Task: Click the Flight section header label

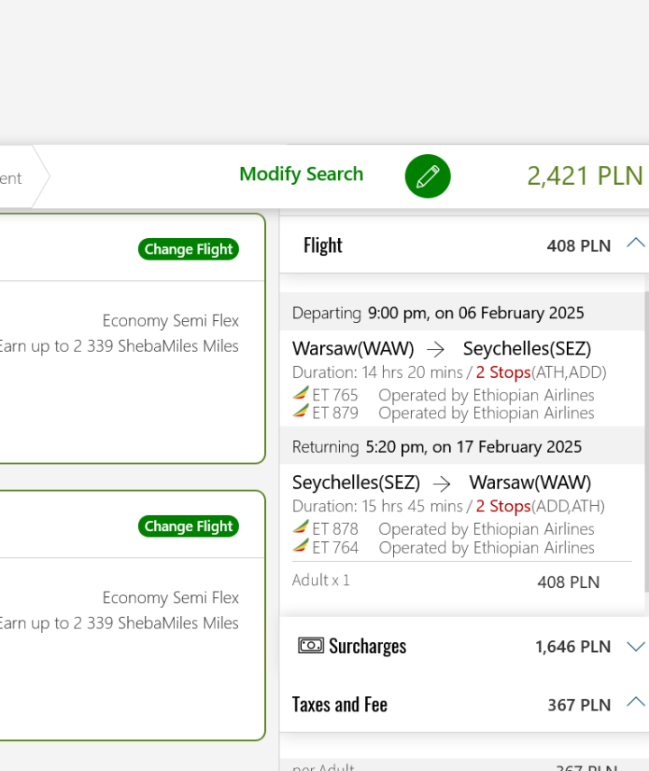Action: point(323,245)
